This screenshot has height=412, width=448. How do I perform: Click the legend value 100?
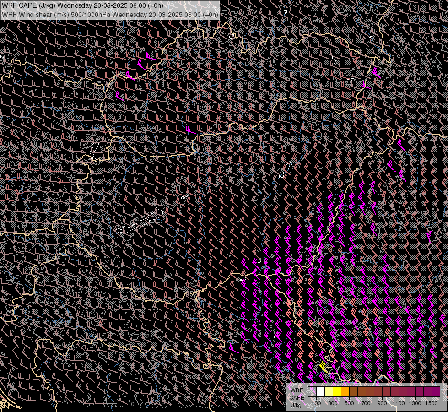coord(316,403)
